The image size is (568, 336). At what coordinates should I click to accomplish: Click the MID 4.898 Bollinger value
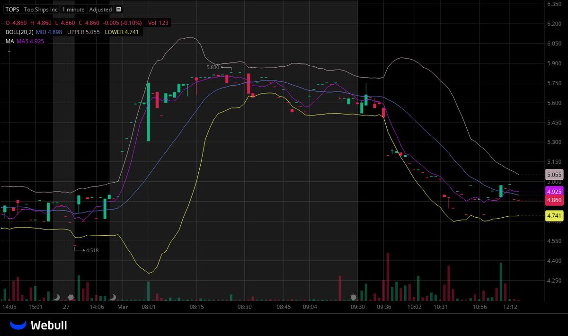49,32
